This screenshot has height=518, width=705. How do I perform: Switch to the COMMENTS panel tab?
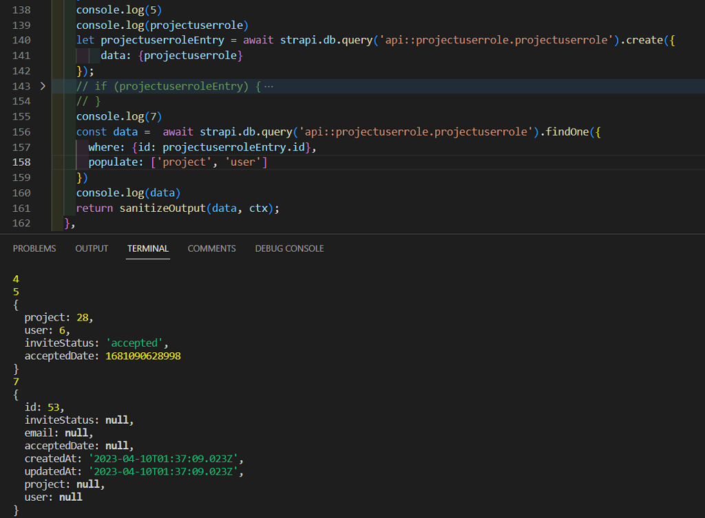point(211,248)
